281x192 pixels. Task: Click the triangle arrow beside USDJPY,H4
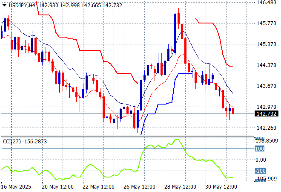point(4,5)
